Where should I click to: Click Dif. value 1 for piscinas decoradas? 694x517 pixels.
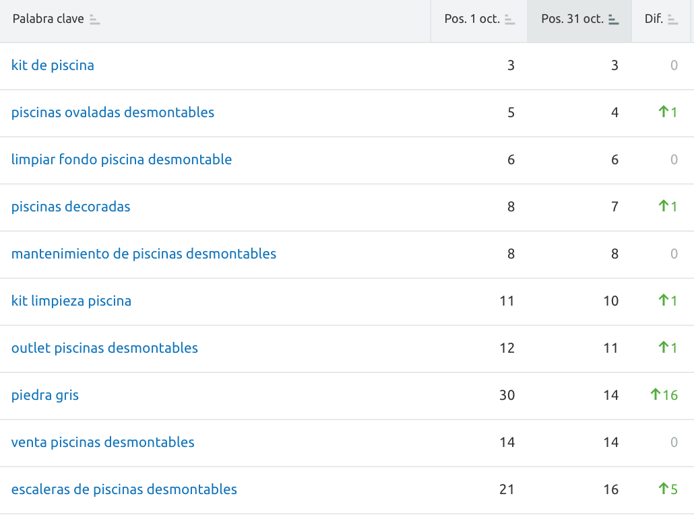668,207
